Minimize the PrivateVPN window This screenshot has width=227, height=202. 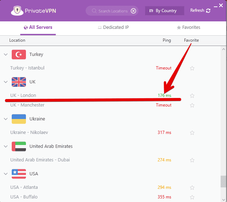pos(216,6)
